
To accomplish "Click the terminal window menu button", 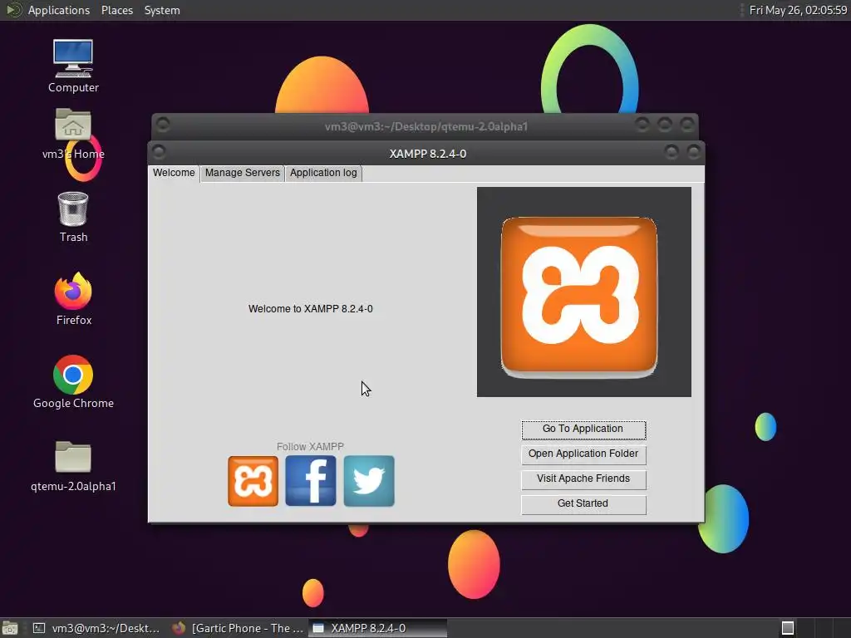I will pos(163,125).
